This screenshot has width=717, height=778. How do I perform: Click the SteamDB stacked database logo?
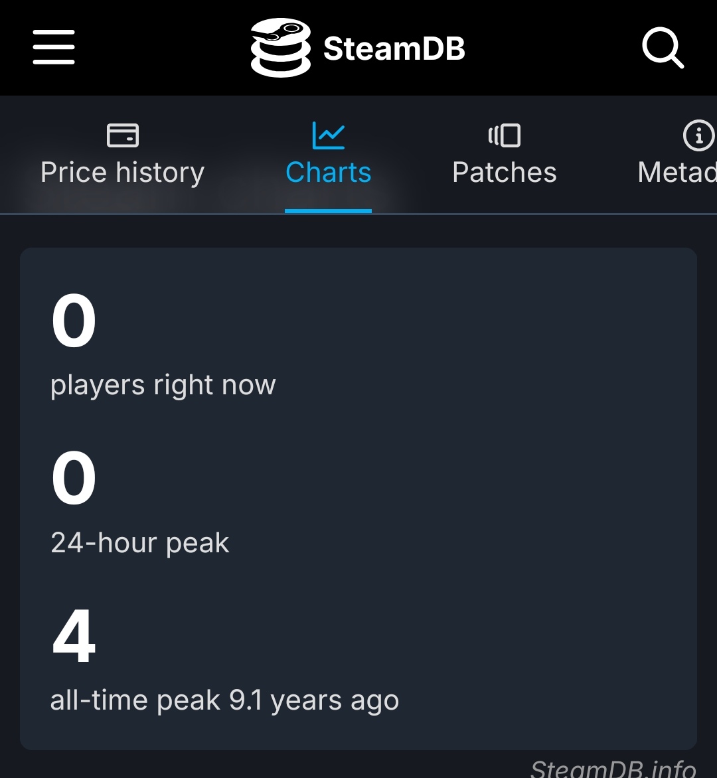pyautogui.click(x=280, y=48)
